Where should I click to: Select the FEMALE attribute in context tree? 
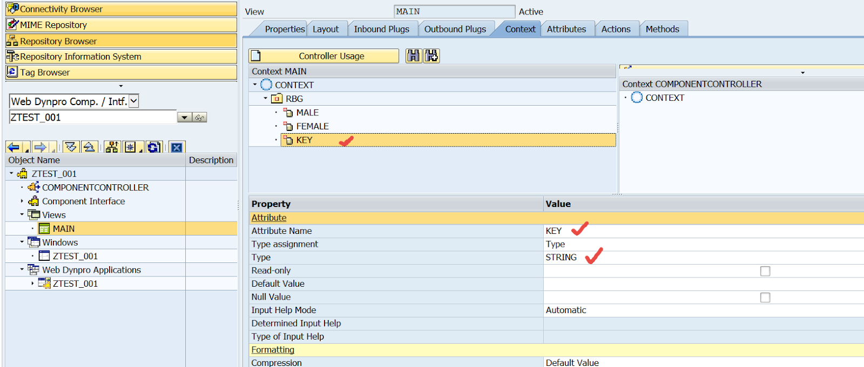(312, 126)
